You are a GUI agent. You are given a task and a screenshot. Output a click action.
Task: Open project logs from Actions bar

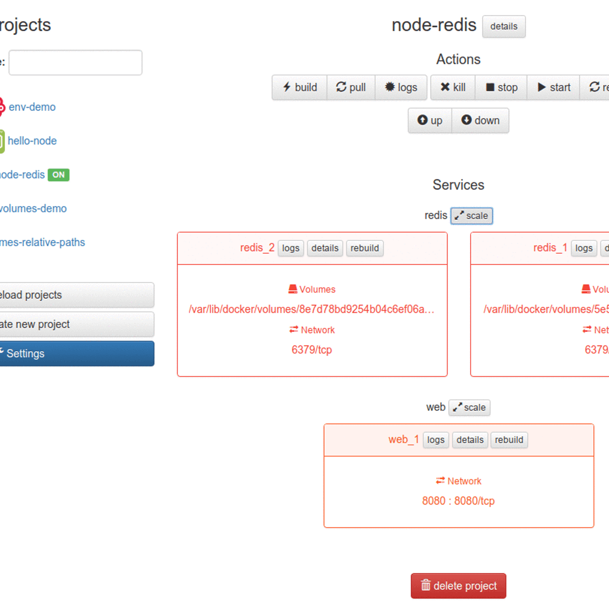pos(401,88)
